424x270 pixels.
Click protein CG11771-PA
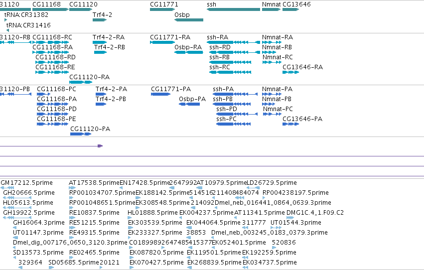click(171, 89)
